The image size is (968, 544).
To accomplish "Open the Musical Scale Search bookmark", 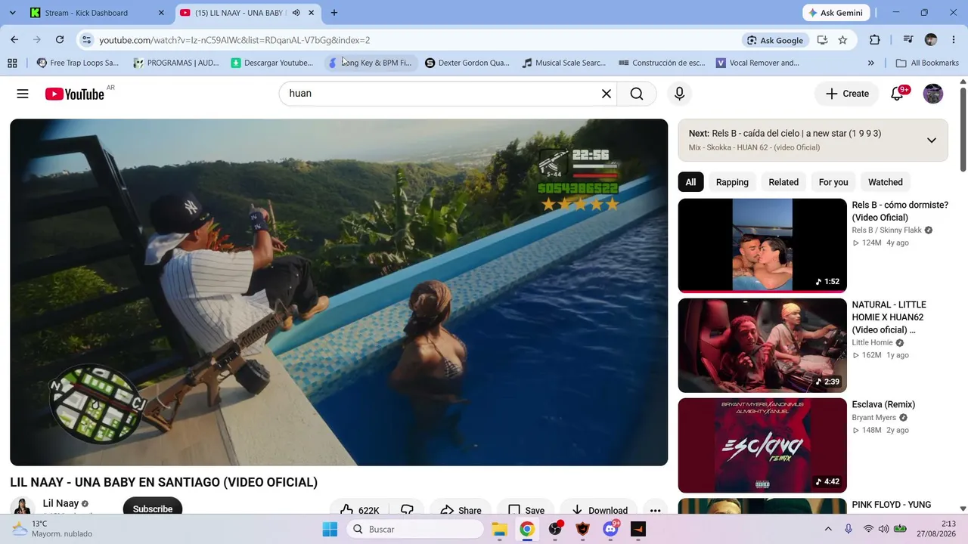I will [x=564, y=63].
